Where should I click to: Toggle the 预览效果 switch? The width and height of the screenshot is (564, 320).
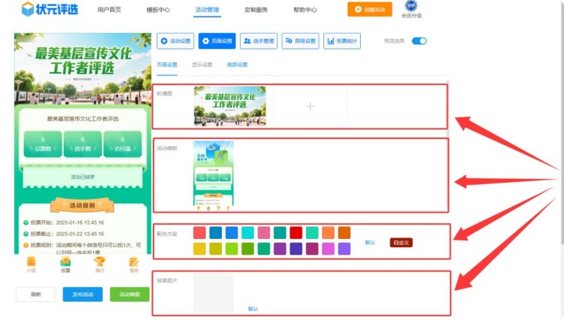(419, 41)
